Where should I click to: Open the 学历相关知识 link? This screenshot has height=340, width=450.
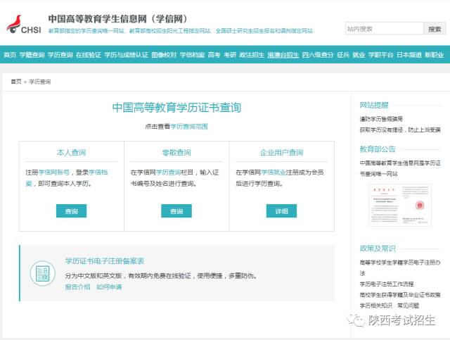[375, 306]
